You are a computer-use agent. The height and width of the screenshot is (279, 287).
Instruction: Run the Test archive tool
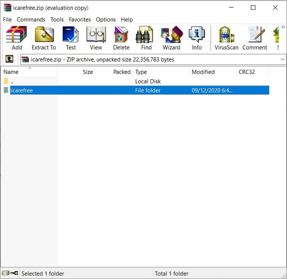tap(71, 38)
